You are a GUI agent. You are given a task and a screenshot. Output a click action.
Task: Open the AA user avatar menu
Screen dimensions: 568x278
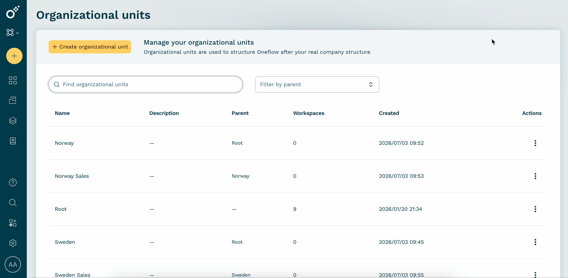pyautogui.click(x=13, y=265)
